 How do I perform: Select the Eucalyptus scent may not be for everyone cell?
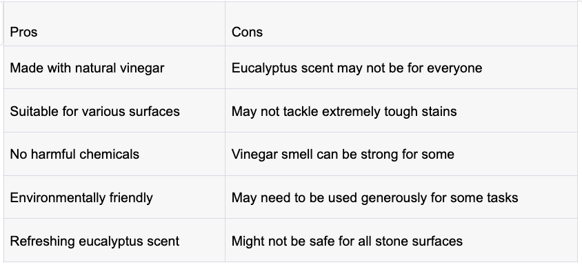[x=401, y=68]
